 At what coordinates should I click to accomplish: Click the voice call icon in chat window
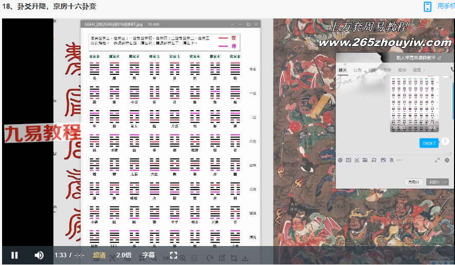point(452,70)
